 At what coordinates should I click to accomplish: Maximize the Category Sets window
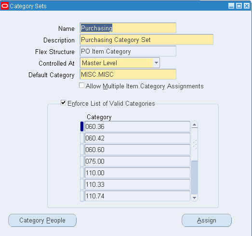click(239, 6)
